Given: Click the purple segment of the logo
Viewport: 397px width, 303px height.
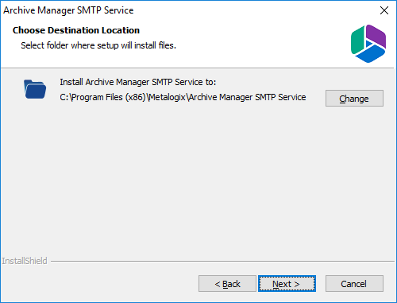Looking at the screenshot, I should [376, 35].
